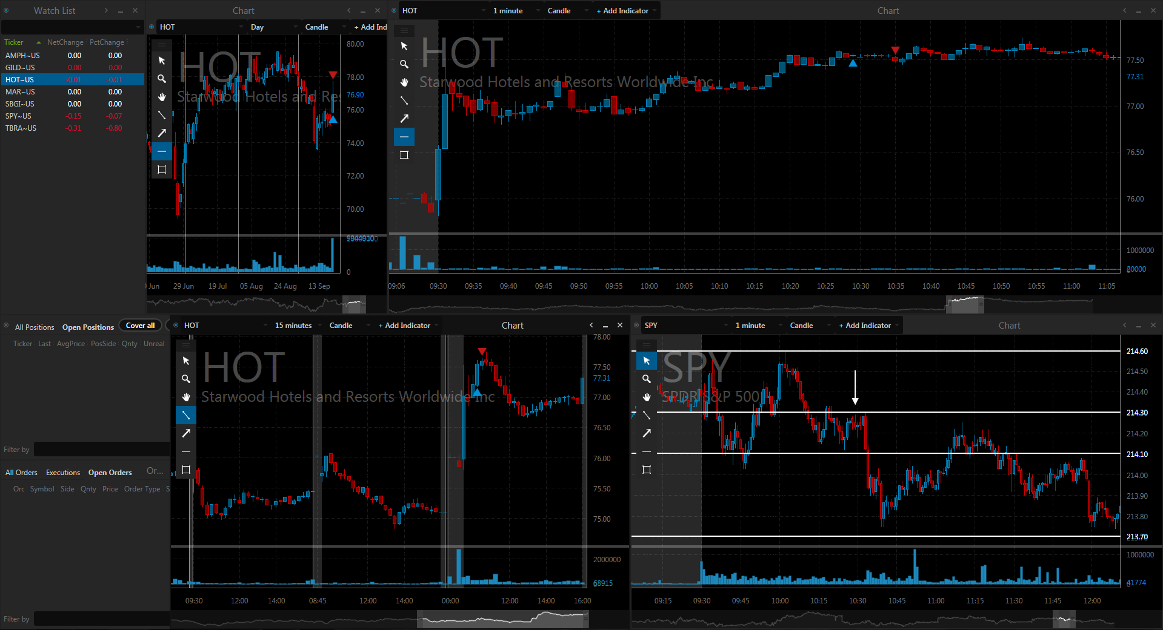Switch to the All Orders tab
Viewport: 1163px width, 630px height.
pyautogui.click(x=21, y=473)
